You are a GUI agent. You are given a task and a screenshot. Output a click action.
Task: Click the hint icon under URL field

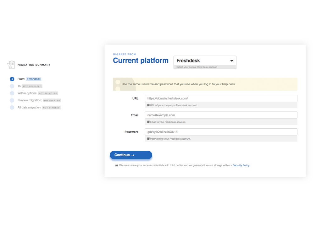point(148,105)
